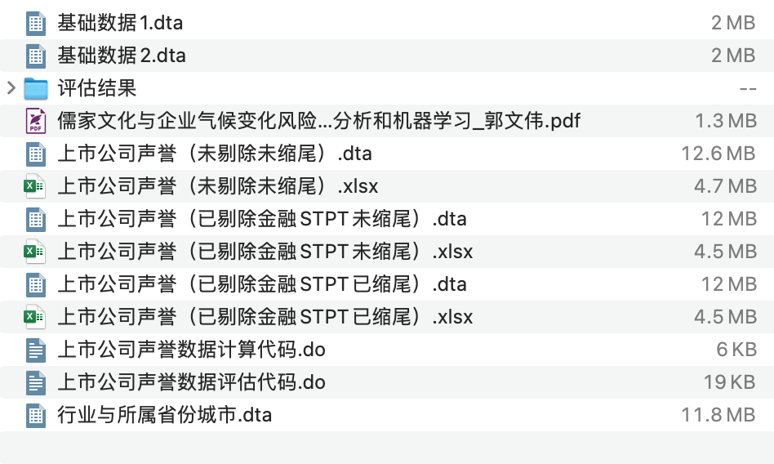The image size is (774, 464).
Task: Click the 基础数据1.dta file icon
Action: (35, 23)
